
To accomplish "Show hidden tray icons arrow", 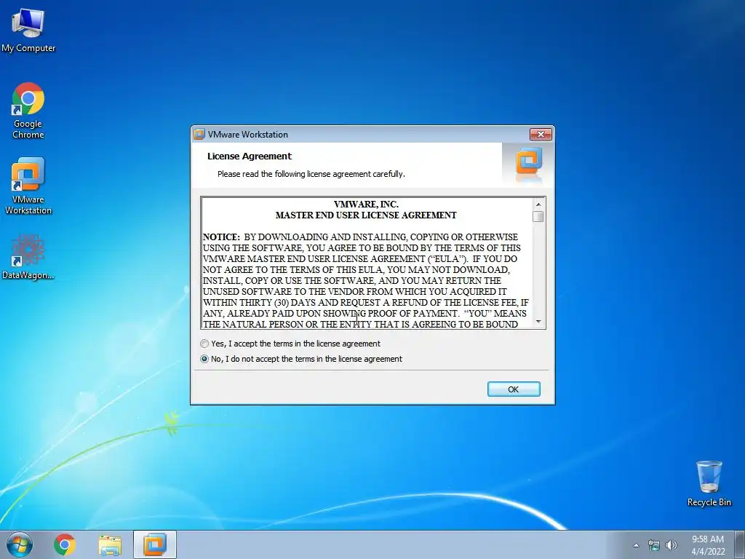I will (636, 545).
